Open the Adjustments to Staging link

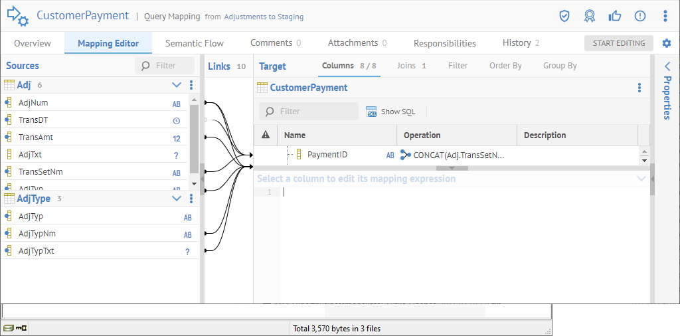click(x=264, y=16)
